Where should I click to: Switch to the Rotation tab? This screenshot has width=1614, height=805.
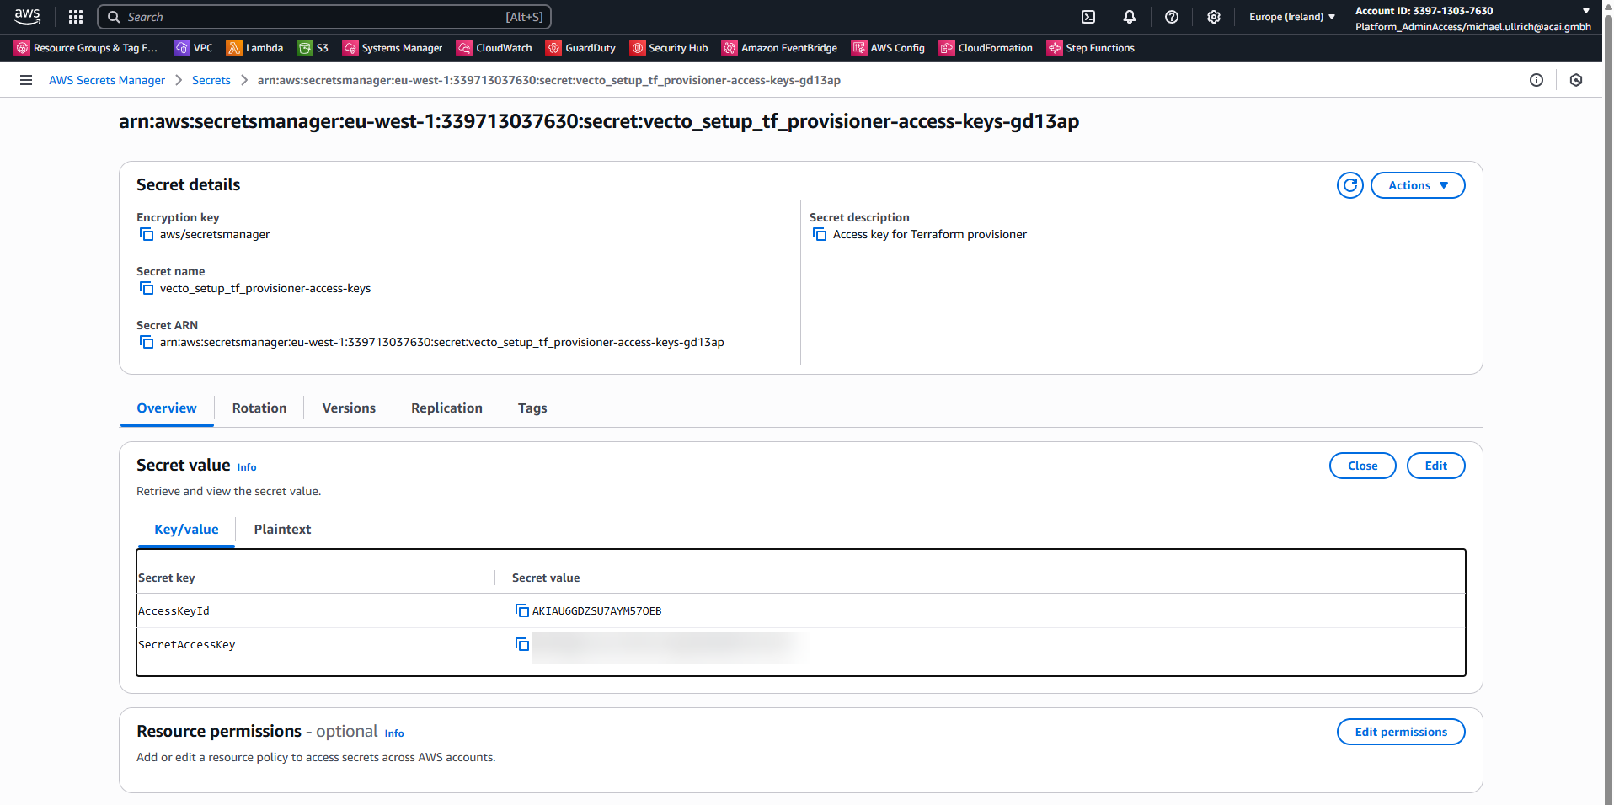[x=259, y=408]
